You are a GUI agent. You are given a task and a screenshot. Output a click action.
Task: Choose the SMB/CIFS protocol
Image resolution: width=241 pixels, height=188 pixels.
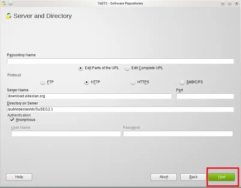point(182,82)
